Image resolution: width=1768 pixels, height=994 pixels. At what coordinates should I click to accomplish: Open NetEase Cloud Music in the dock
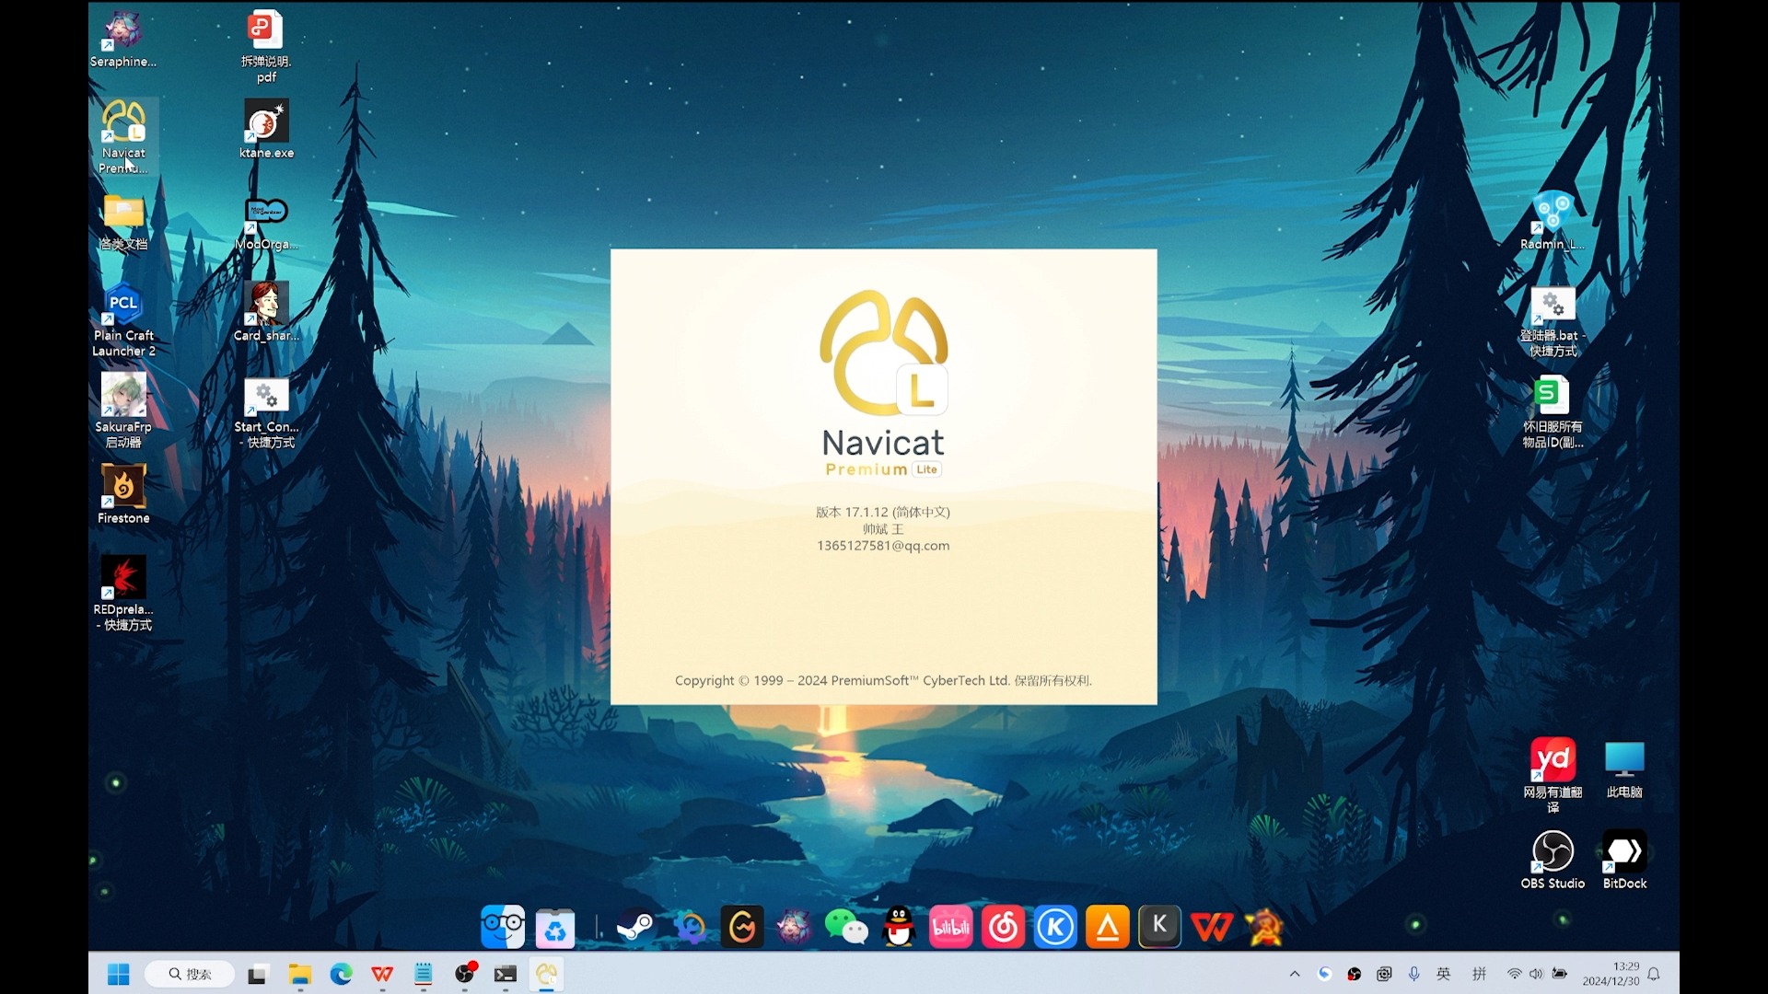tap(1003, 927)
